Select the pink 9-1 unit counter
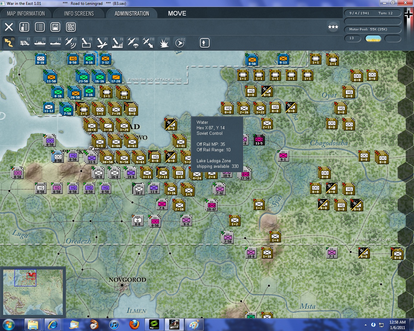The width and height of the screenshot is (414, 331). click(283, 156)
